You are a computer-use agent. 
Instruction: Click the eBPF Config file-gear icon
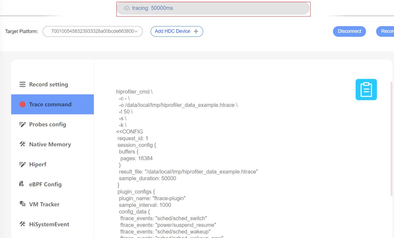click(22, 184)
